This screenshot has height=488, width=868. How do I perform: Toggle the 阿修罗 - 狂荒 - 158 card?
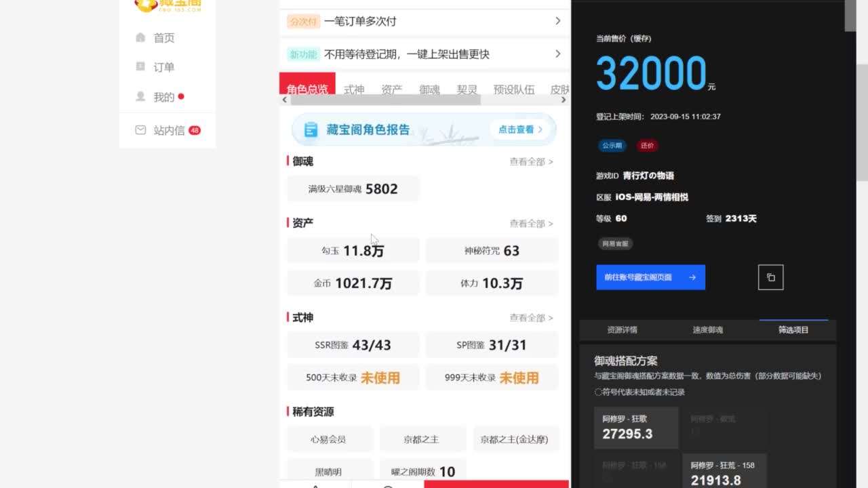[x=724, y=471]
